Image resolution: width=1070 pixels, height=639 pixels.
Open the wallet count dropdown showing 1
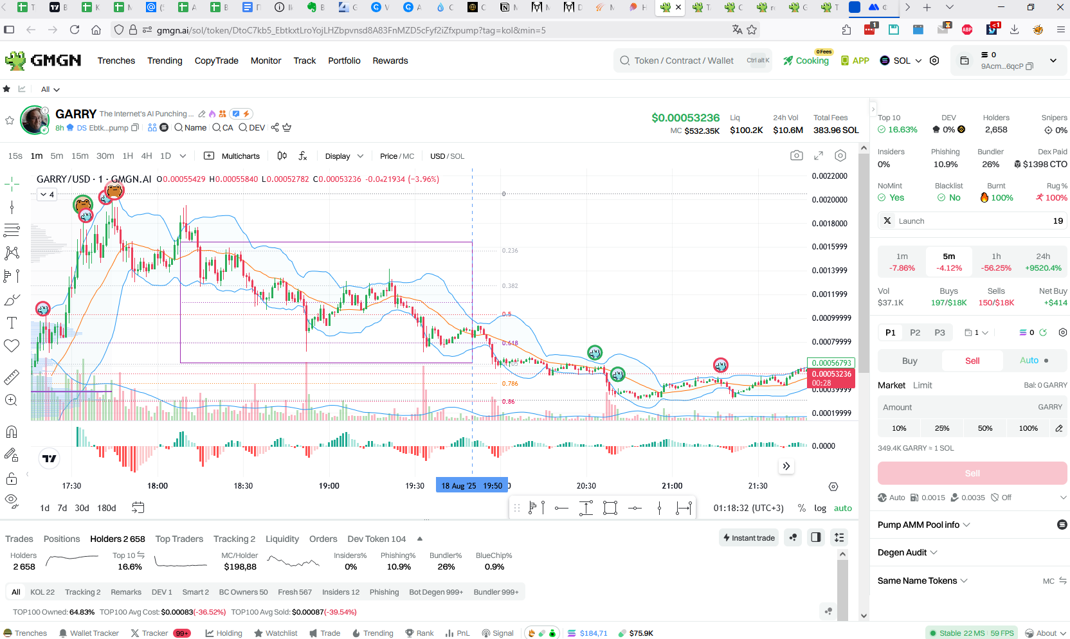(x=976, y=332)
